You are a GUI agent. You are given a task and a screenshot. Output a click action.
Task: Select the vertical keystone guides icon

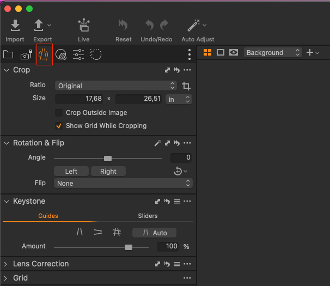pyautogui.click(x=80, y=232)
